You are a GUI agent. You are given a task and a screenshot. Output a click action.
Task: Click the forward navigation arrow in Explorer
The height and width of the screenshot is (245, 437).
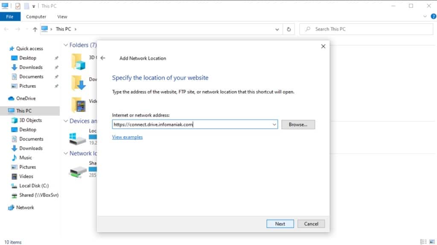17,29
